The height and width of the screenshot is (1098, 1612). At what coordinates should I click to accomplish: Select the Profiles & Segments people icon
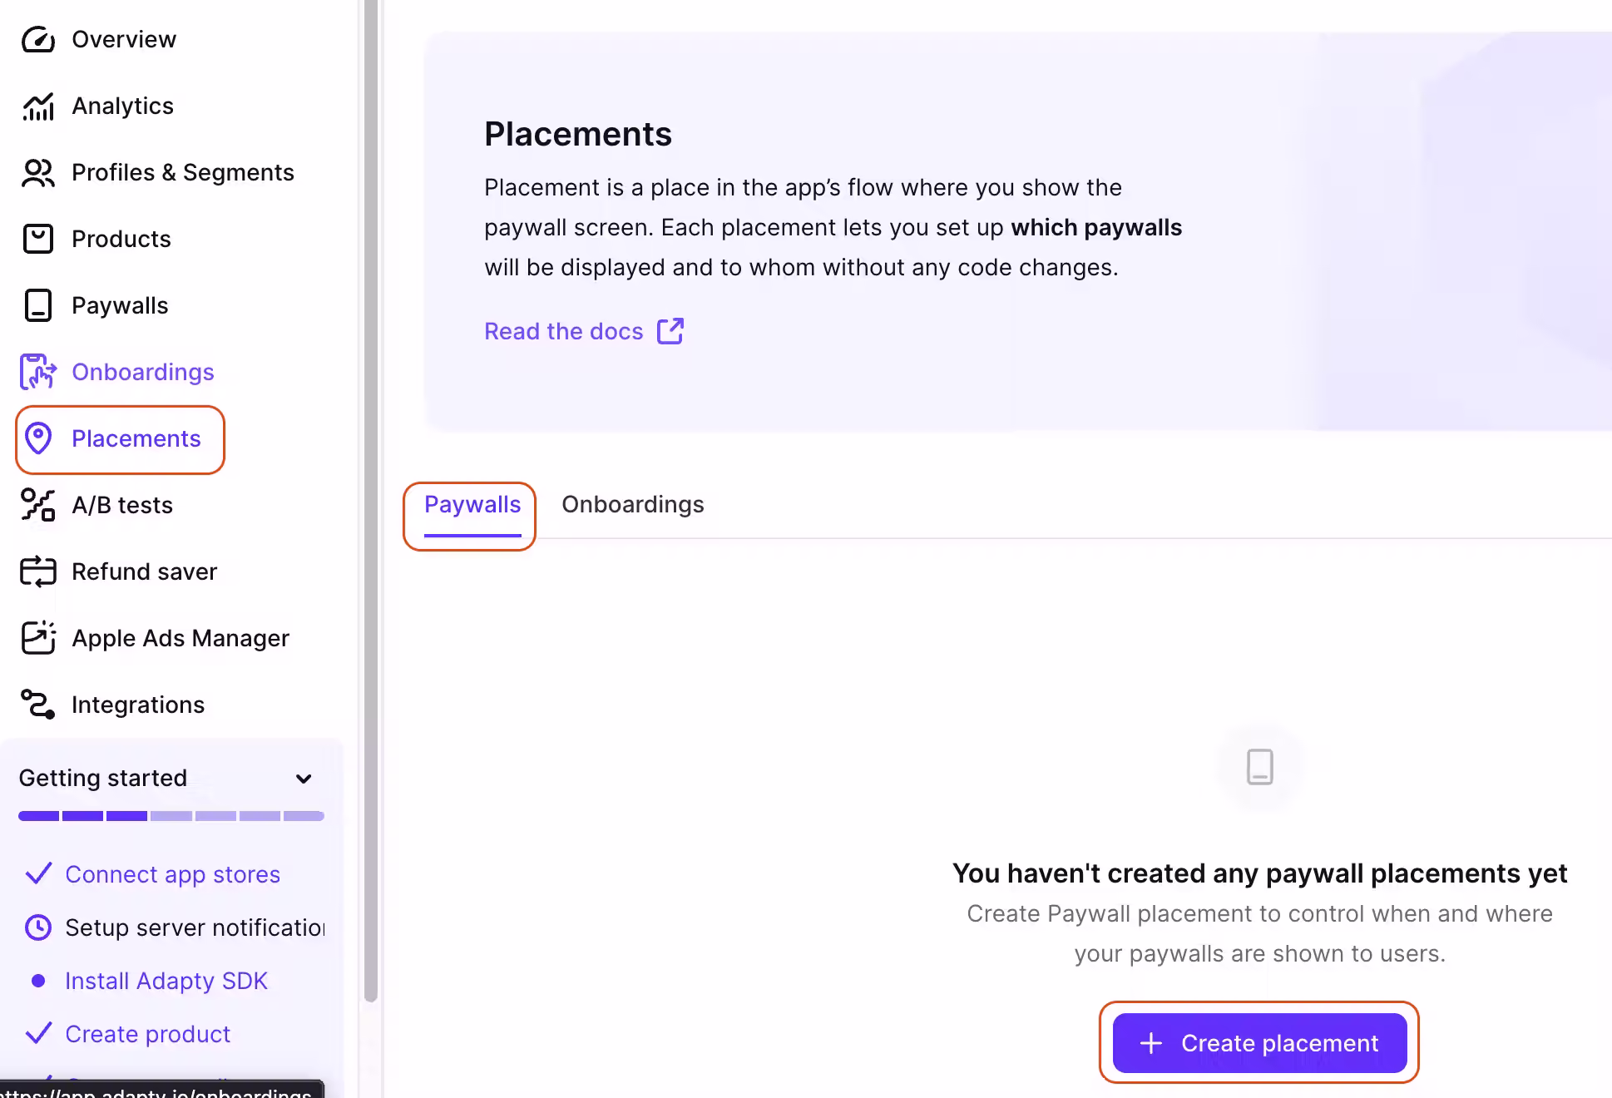[37, 172]
